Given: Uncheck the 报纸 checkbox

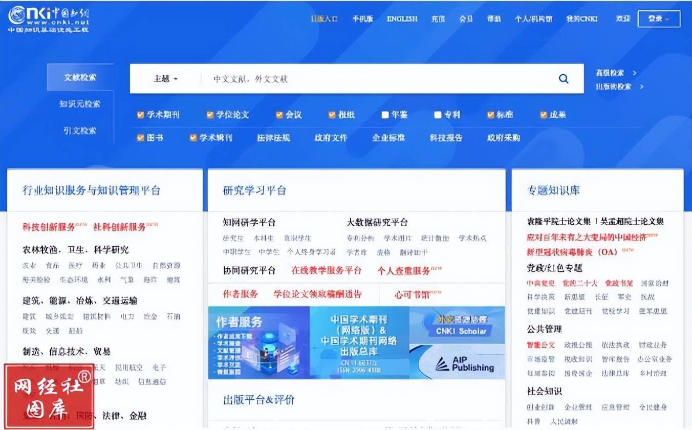Looking at the screenshot, I should (x=332, y=115).
